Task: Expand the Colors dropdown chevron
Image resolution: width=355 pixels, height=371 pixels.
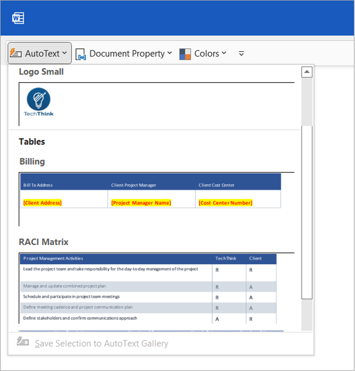Action: [x=224, y=53]
